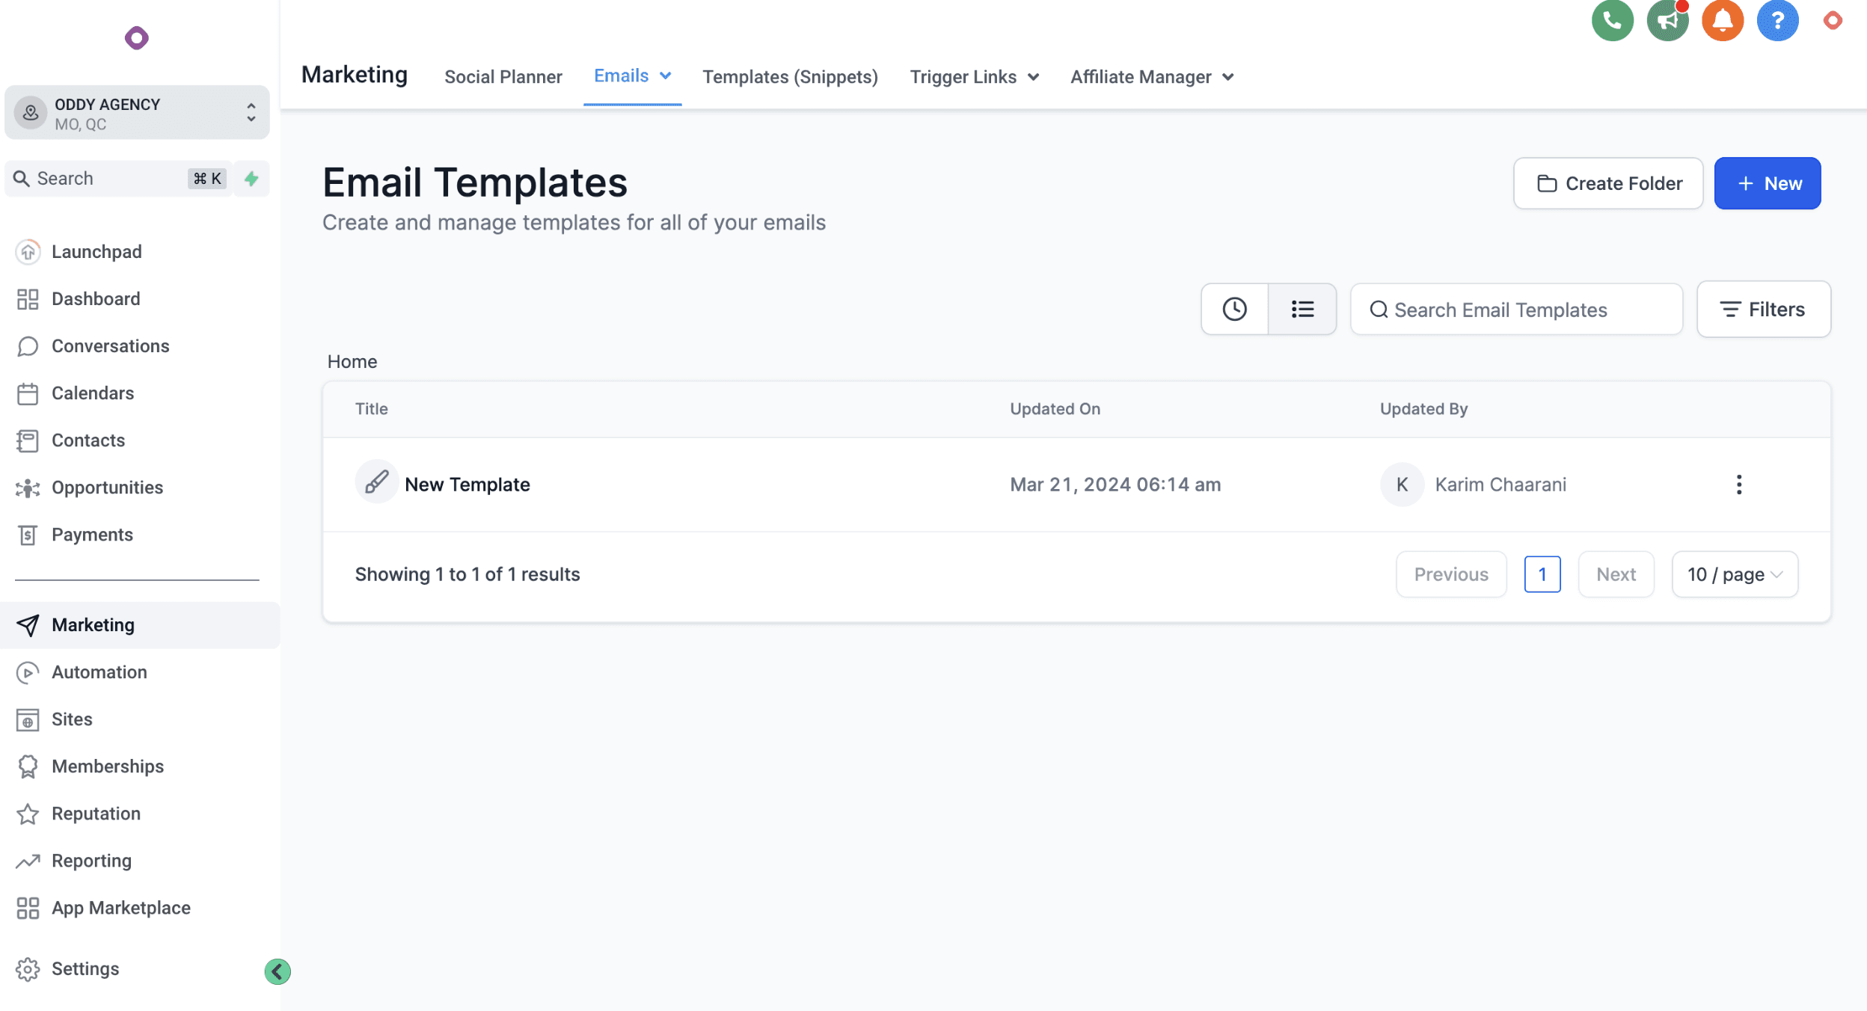The image size is (1867, 1011).
Task: Open the 10 / page size selector
Action: tap(1735, 574)
